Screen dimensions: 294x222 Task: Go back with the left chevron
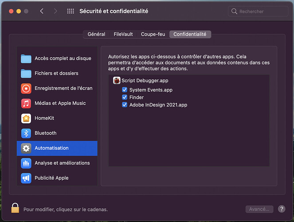click(x=42, y=11)
